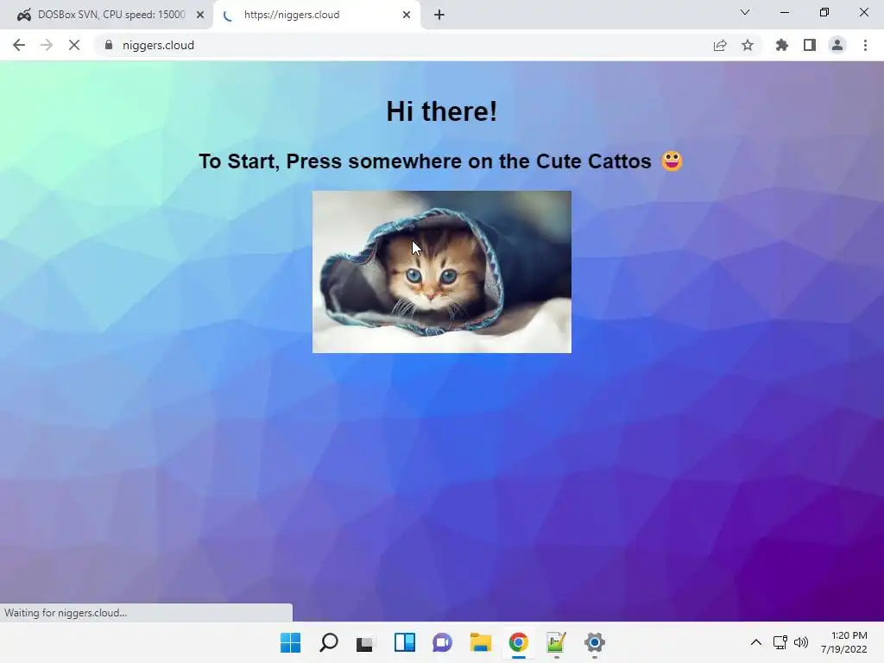Viewport: 884px width, 663px height.
Task: Open the Windows Start menu
Action: point(290,642)
